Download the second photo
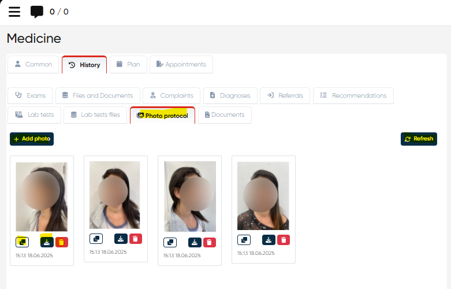451x289 pixels. 121,239
